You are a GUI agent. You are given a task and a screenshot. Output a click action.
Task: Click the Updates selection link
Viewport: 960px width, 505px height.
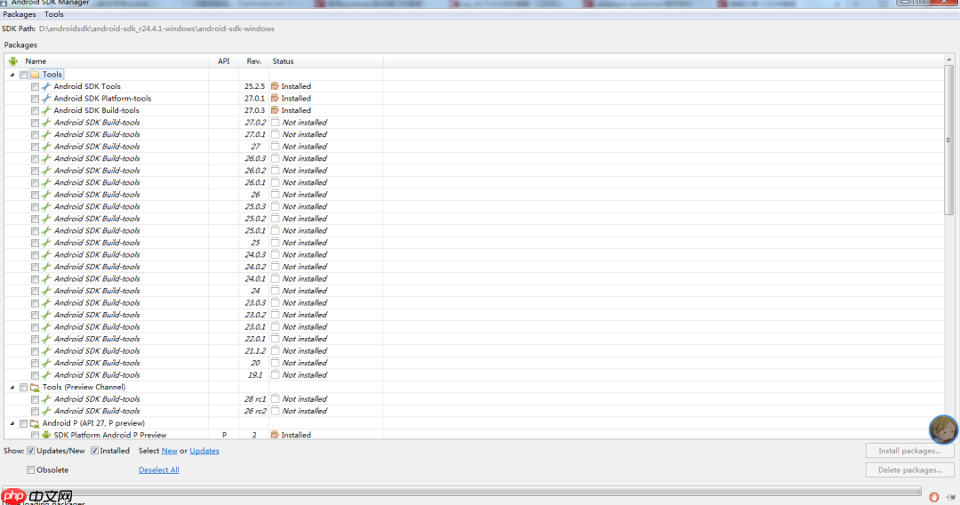coord(204,451)
